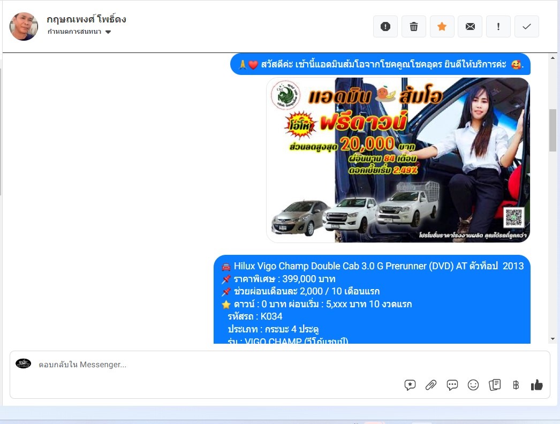The height and width of the screenshot is (424, 560).
Task: Mark conversation as done checkmark
Action: pos(526,26)
